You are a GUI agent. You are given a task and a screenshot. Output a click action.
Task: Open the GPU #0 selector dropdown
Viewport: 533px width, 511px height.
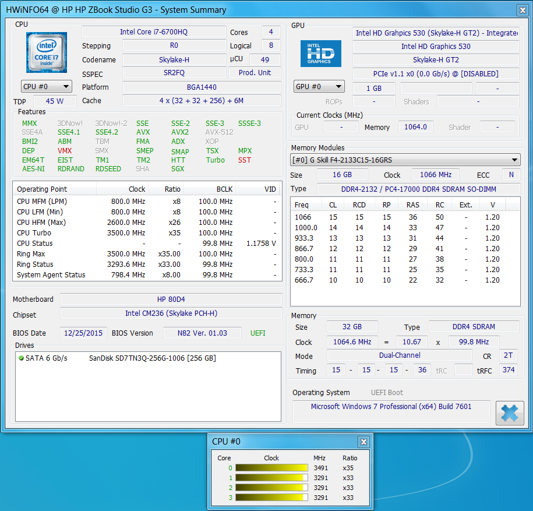[319, 87]
